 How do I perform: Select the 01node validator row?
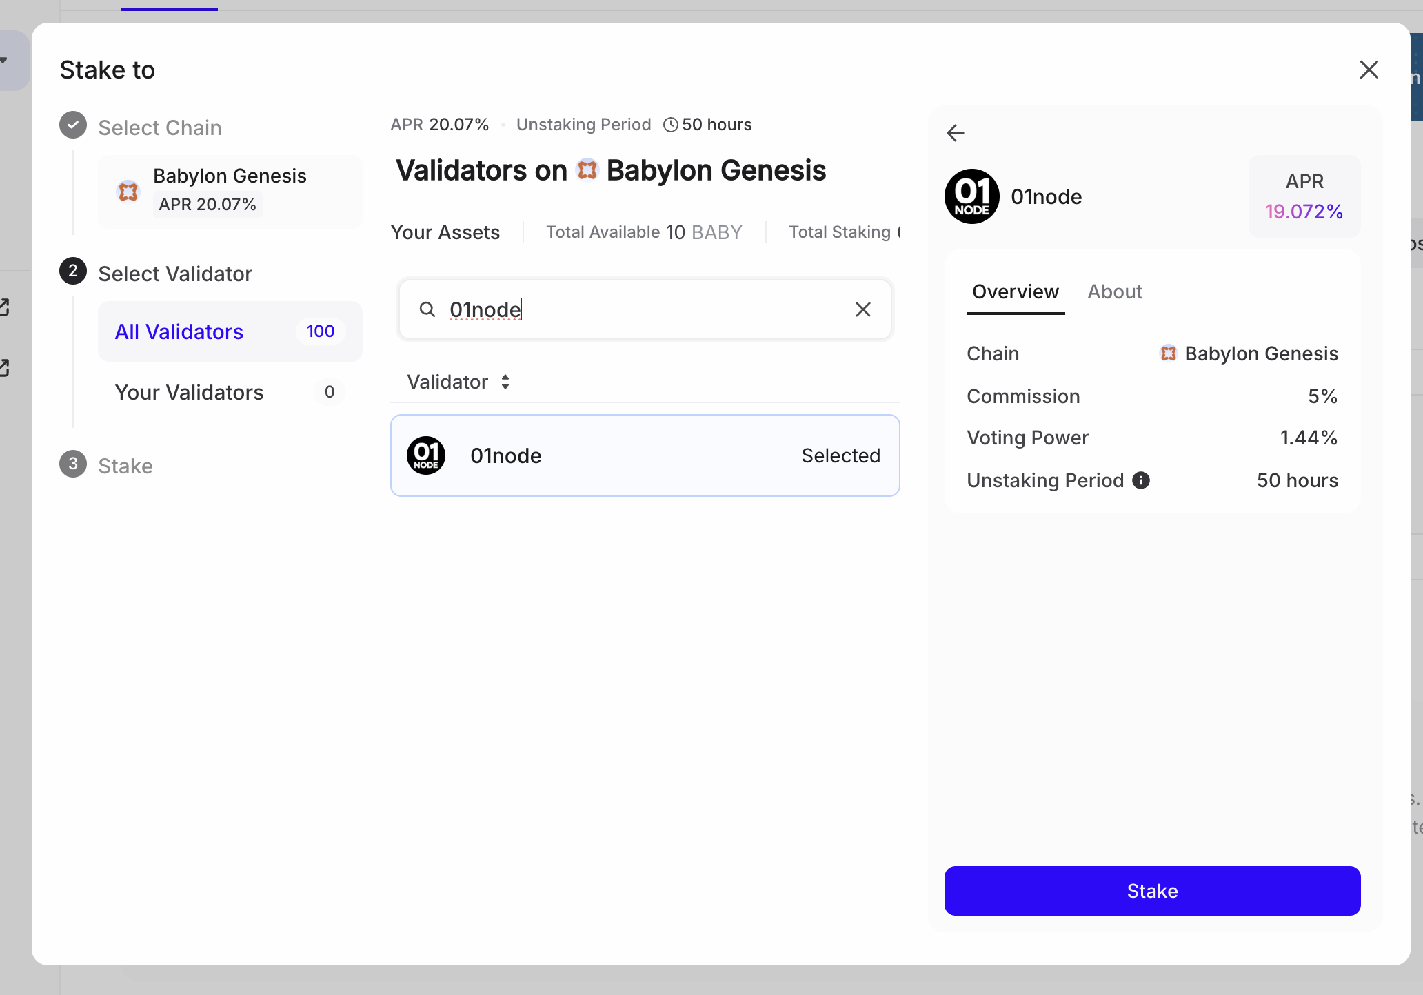645,455
